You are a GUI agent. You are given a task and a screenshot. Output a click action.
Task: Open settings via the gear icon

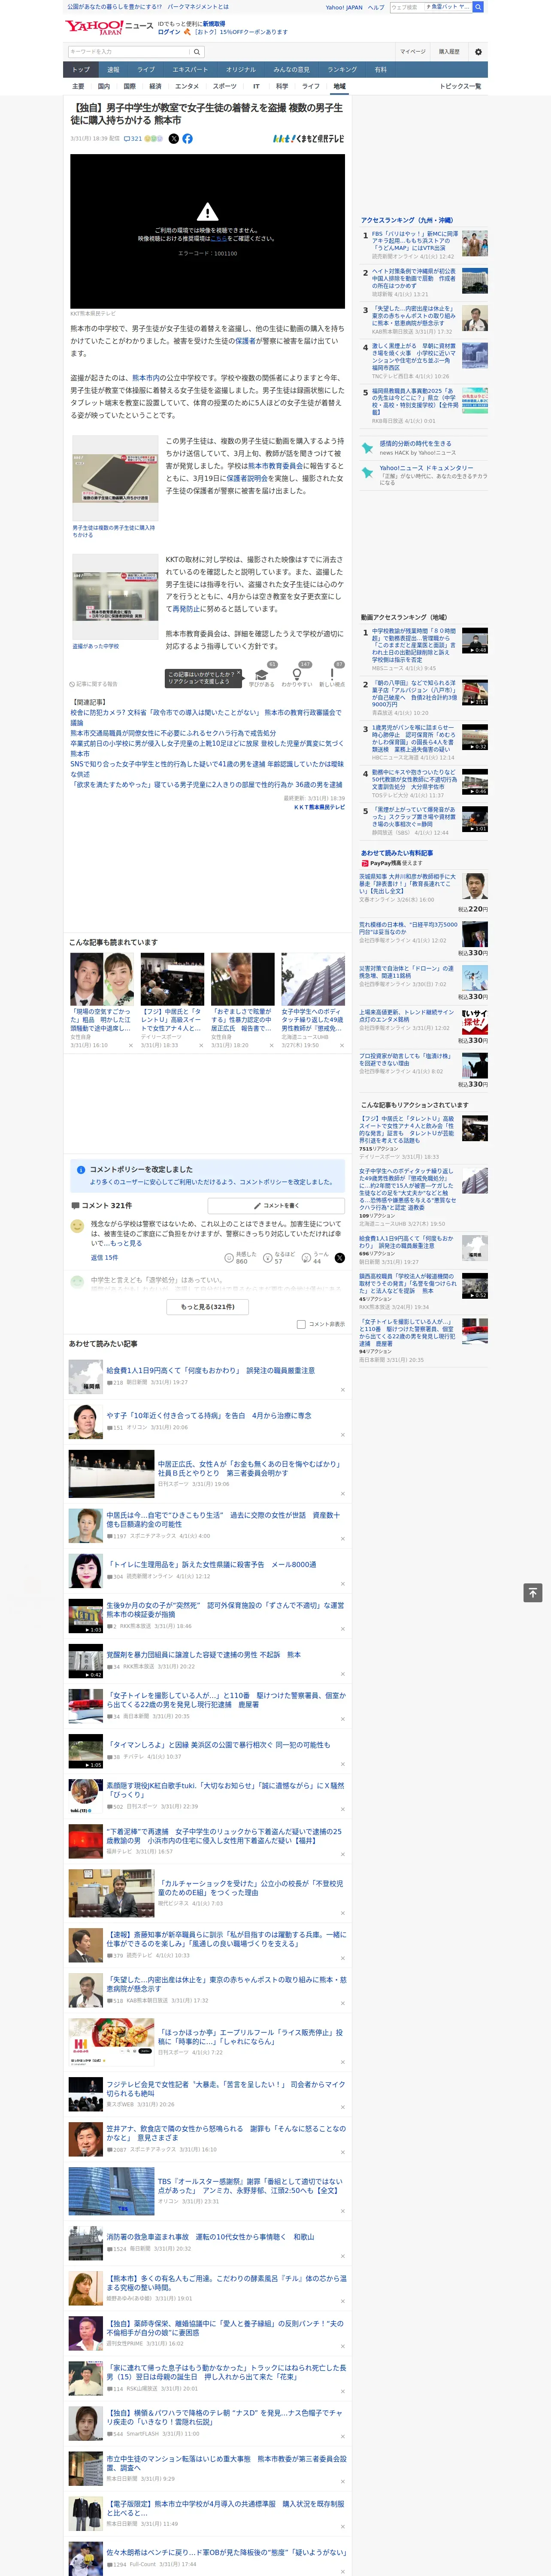(478, 52)
